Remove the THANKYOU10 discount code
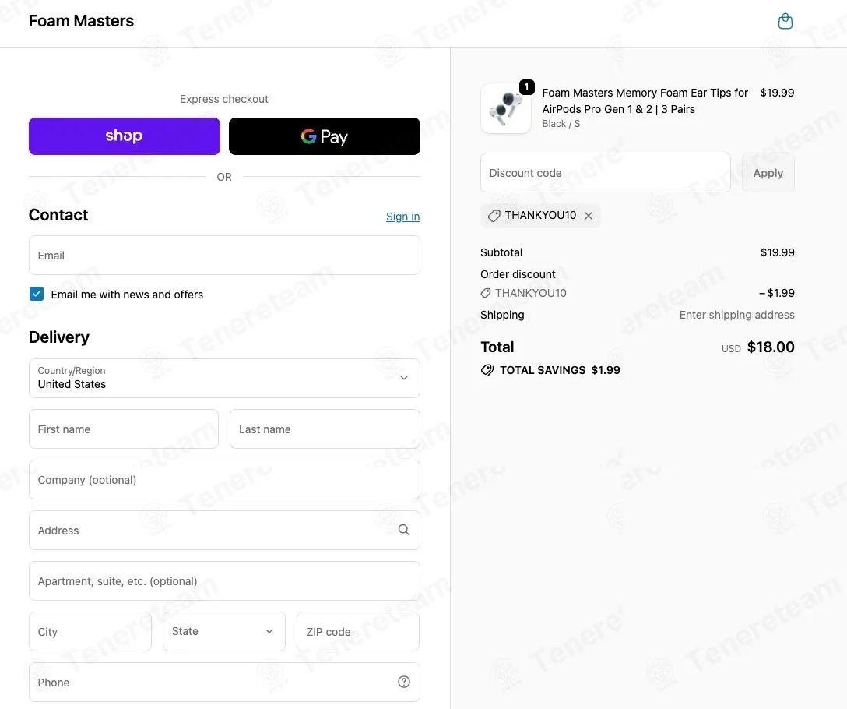Viewport: 847px width, 709px height. coord(589,216)
